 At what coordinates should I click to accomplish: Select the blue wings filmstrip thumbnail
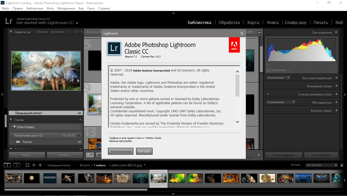321,178
